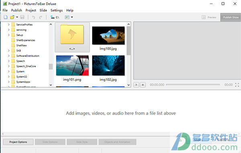Open the recent projects dropdown arrow
The width and height of the screenshot is (241, 153).
tap(17, 17)
